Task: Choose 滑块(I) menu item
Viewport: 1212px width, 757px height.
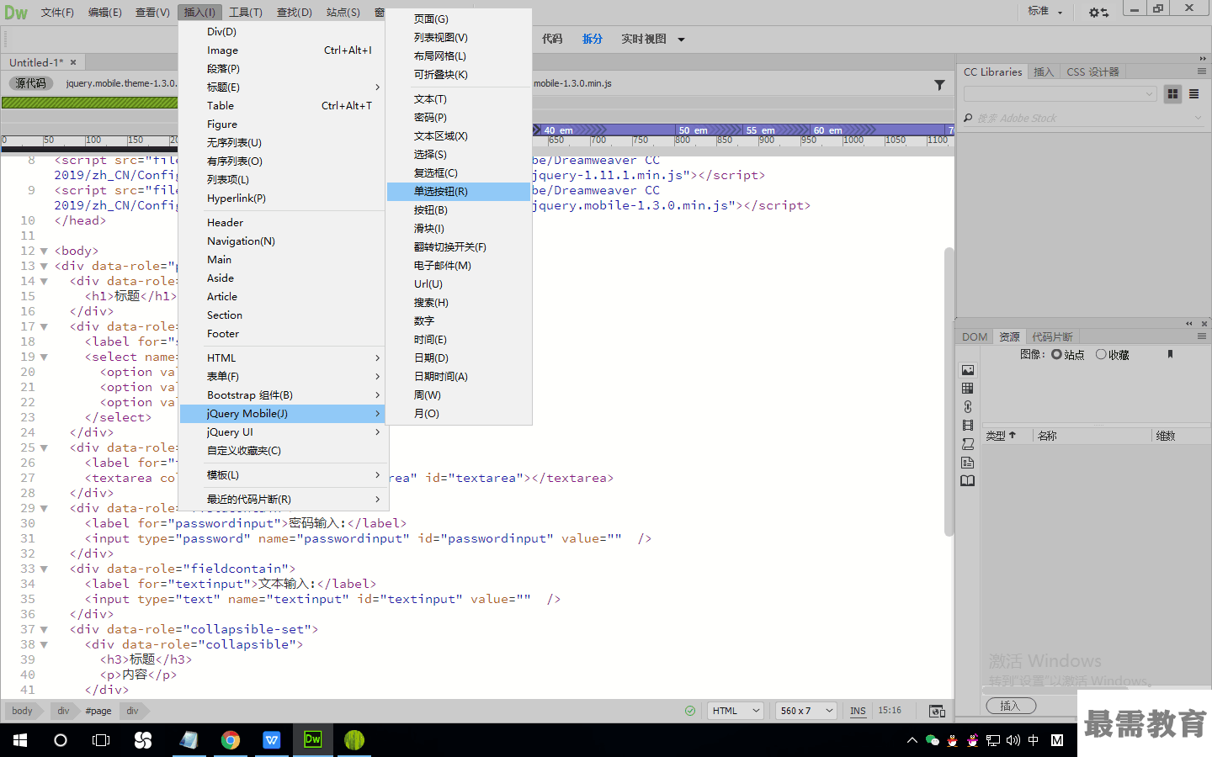Action: 459,228
